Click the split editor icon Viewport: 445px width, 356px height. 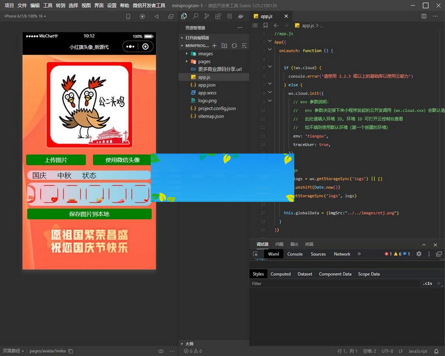(x=424, y=17)
